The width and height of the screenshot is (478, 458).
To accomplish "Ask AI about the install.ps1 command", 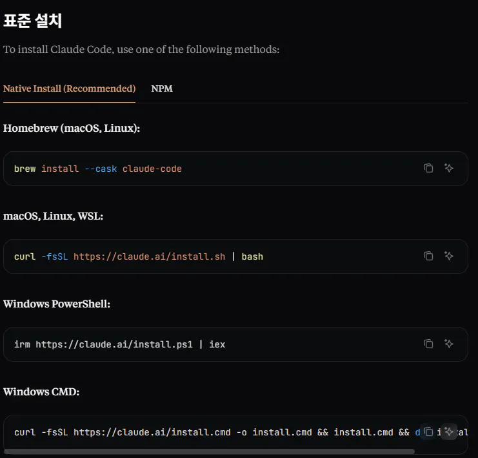I will (449, 344).
